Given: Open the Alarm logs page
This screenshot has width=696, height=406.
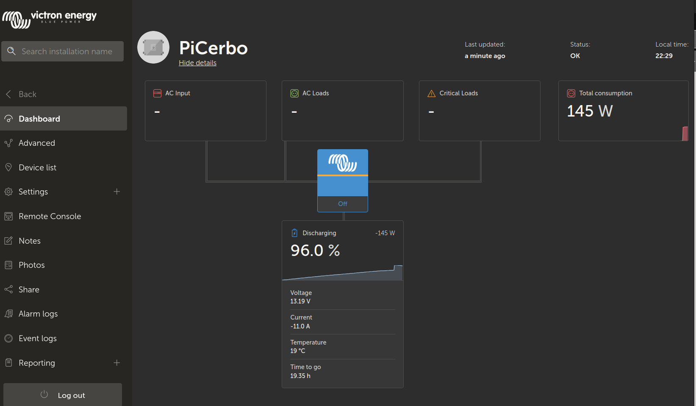Looking at the screenshot, I should click(x=38, y=314).
